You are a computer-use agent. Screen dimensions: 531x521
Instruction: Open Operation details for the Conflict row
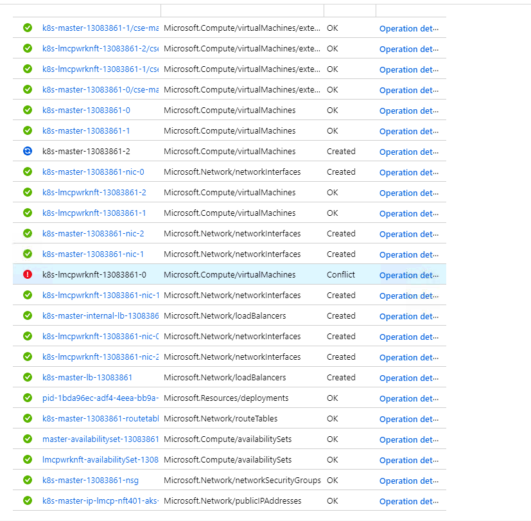[x=409, y=274]
